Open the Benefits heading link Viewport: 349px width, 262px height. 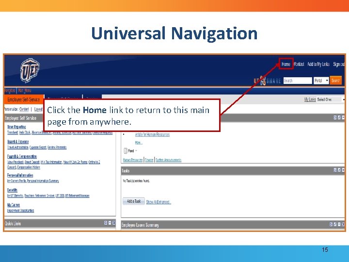(x=12, y=190)
